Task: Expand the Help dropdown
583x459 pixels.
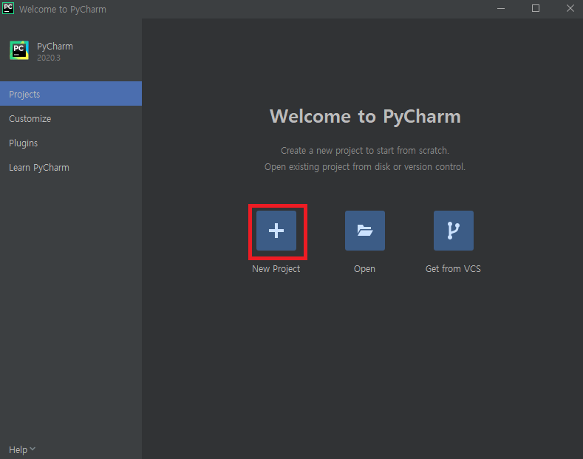Action: coord(22,449)
